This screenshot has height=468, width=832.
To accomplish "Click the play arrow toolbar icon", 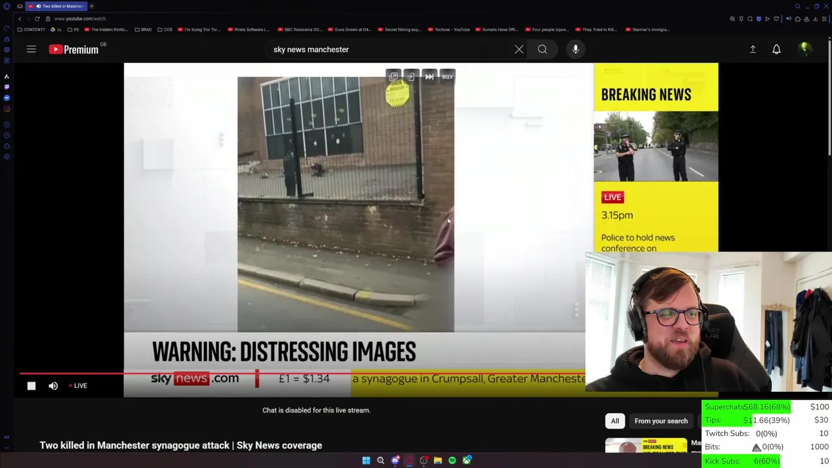I will (768, 19).
